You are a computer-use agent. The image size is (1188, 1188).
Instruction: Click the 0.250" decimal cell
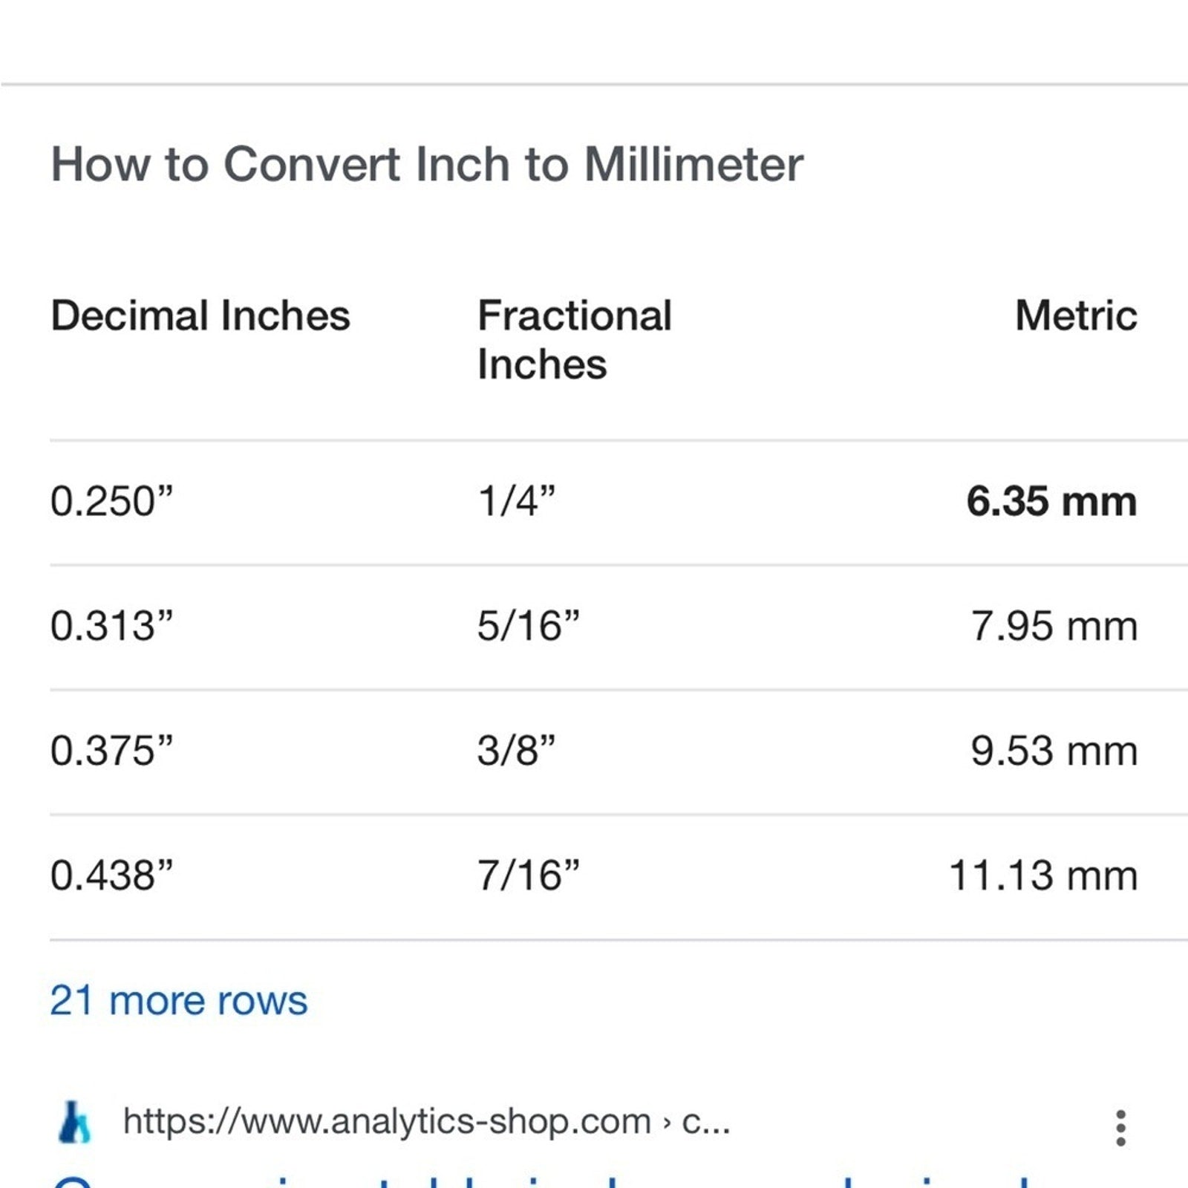(111, 501)
